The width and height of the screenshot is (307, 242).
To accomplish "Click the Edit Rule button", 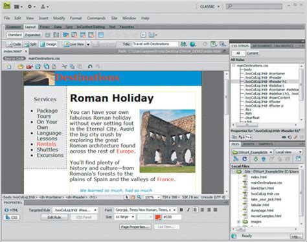I will point(54,217).
